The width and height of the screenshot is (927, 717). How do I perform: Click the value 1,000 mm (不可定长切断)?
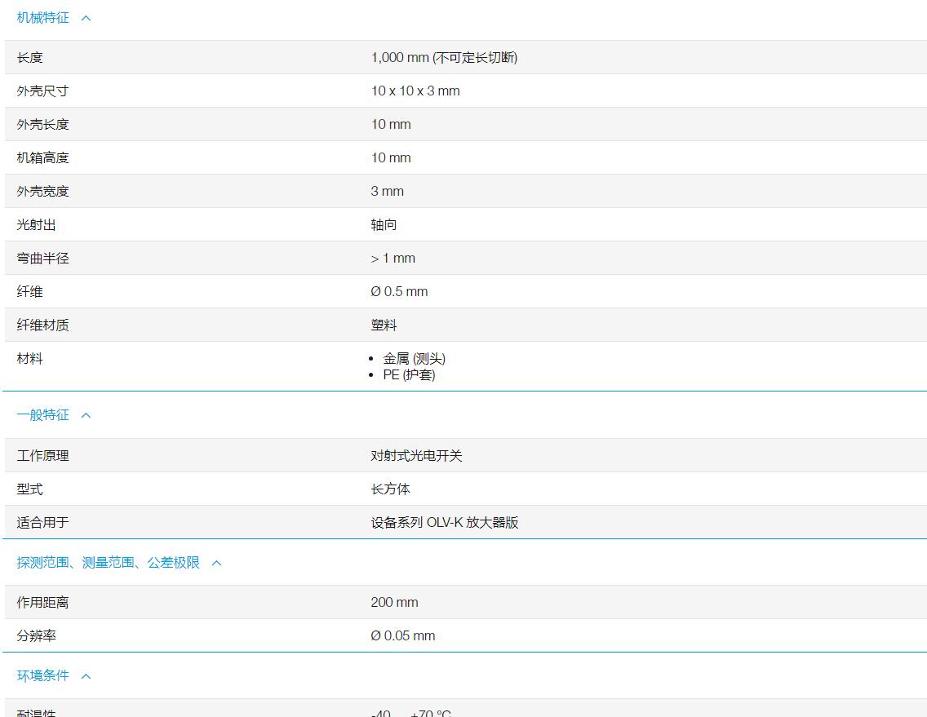pos(446,57)
